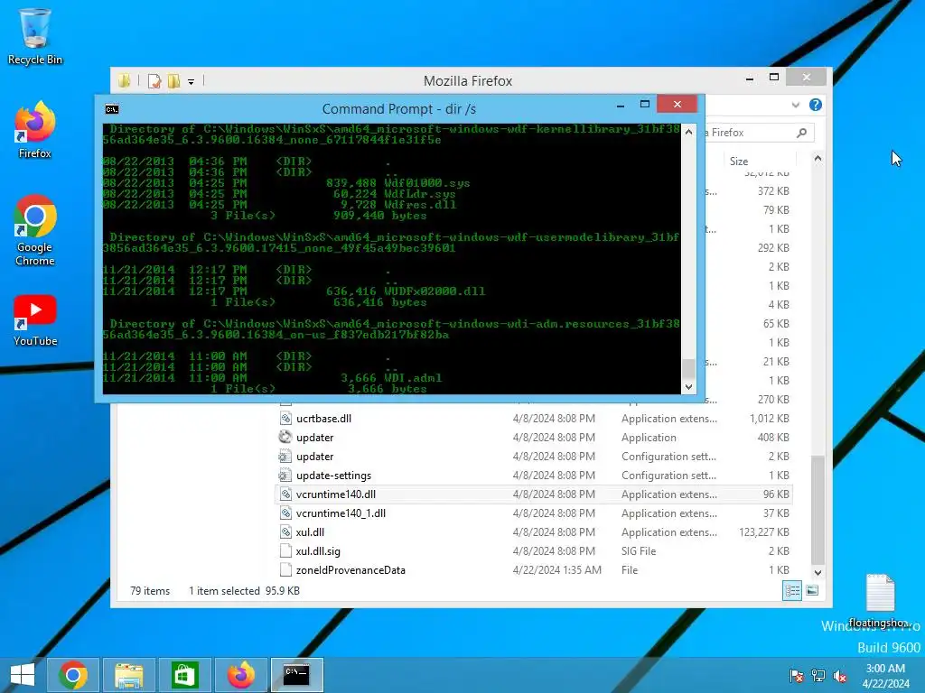Click the 408 KB size cell

773,438
